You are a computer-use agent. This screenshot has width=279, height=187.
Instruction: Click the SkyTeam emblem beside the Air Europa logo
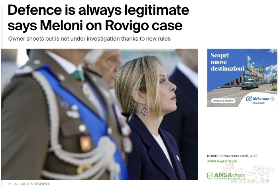[x=272, y=98]
